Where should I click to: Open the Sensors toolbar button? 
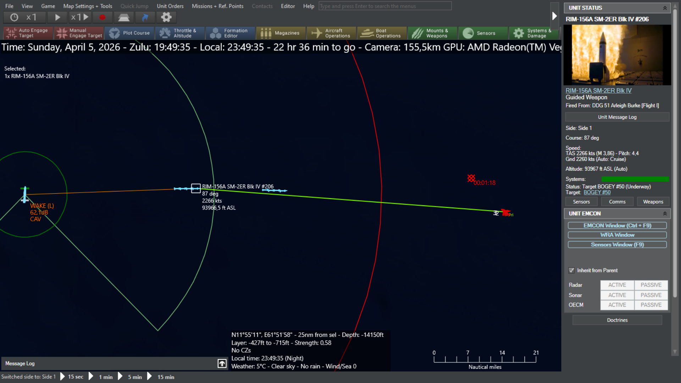coord(483,33)
